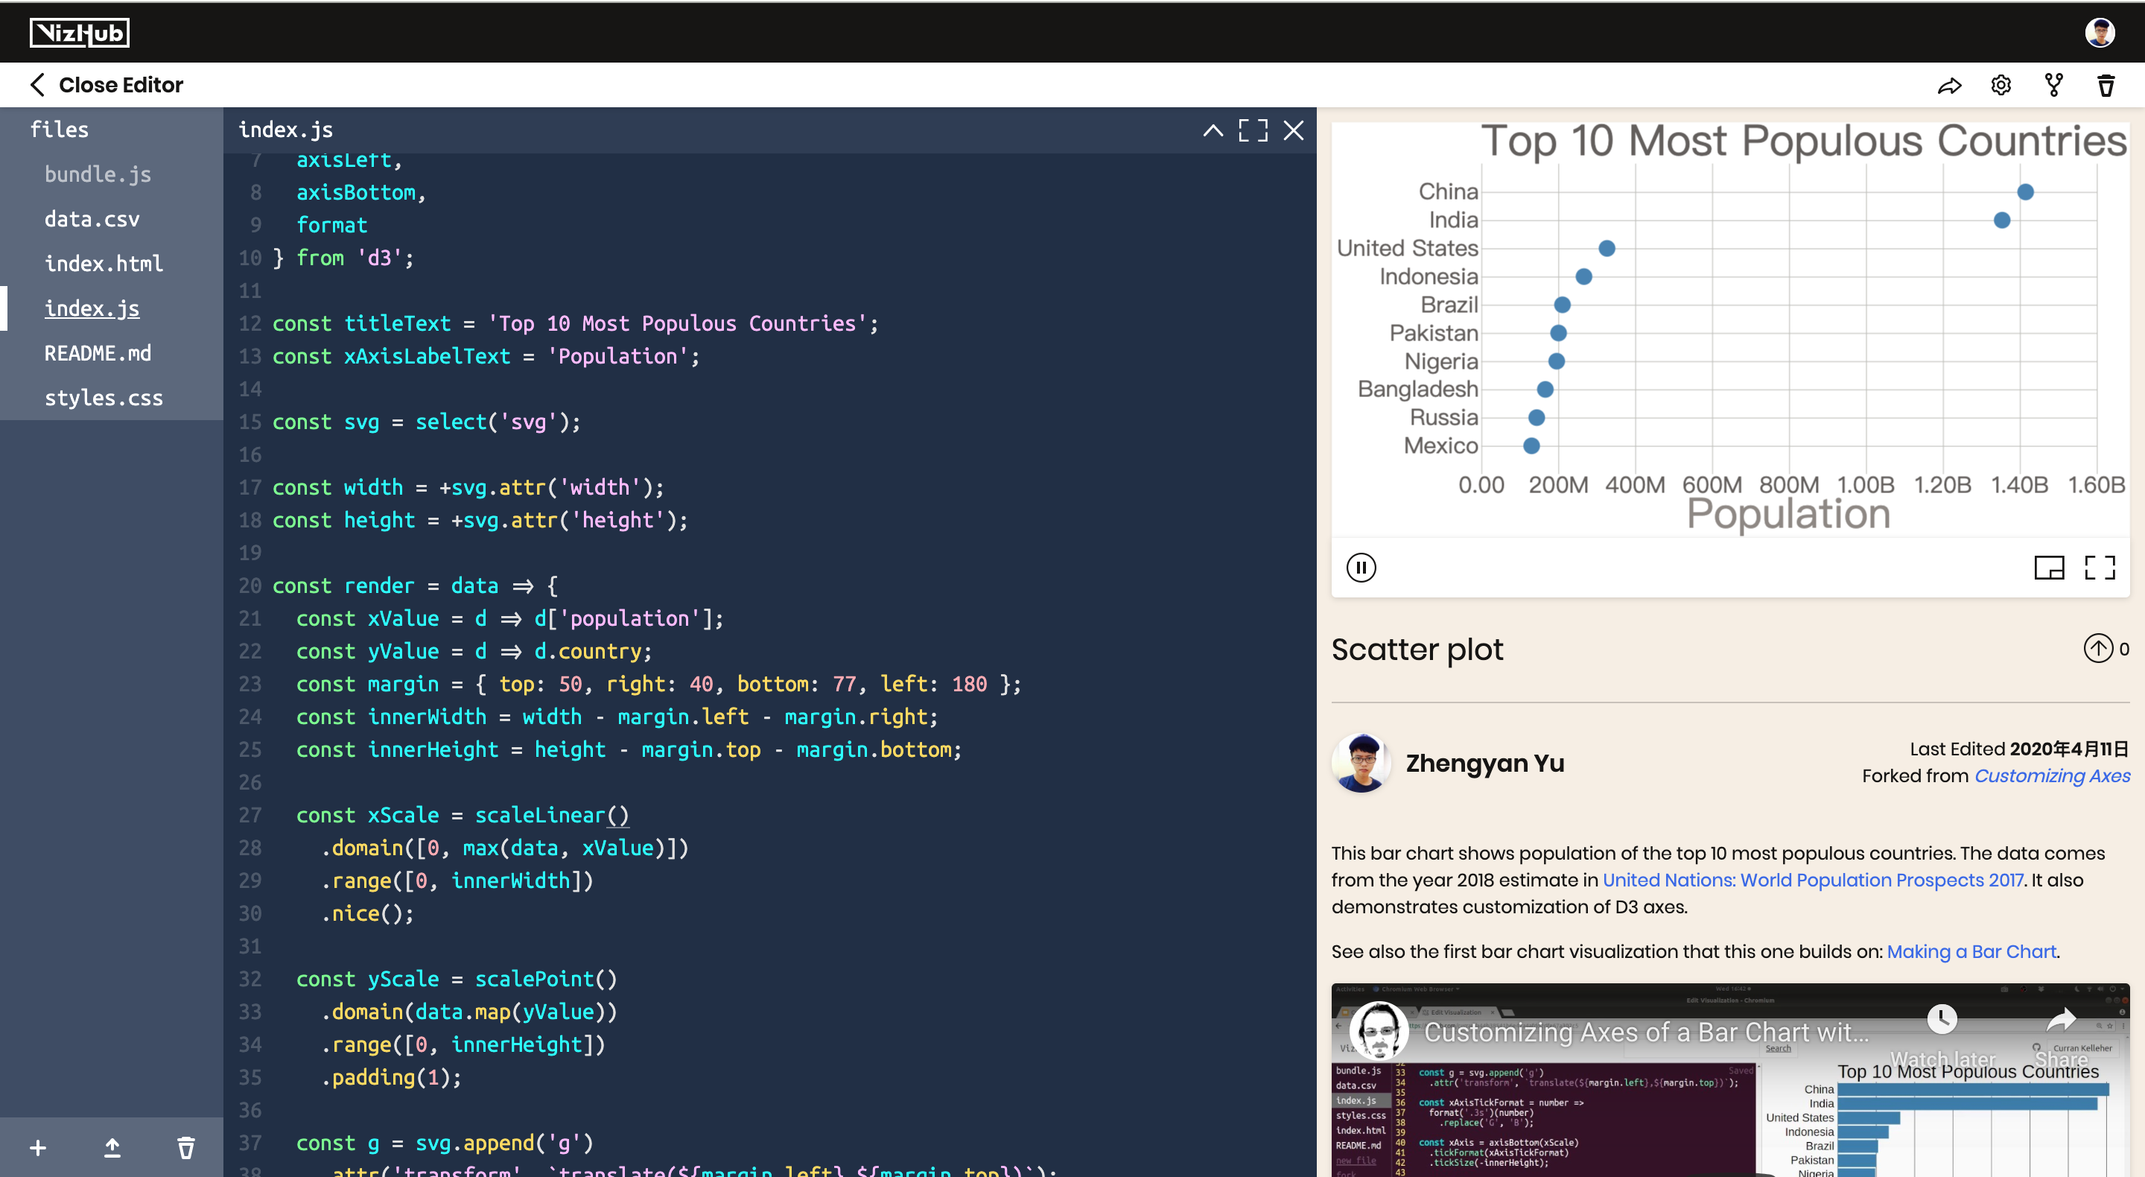Click the Close Editor back arrow

pyautogui.click(x=37, y=84)
